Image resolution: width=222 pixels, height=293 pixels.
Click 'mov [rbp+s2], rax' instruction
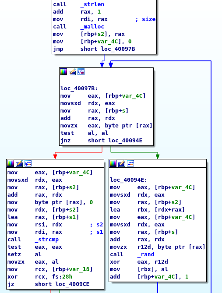tap(89, 34)
